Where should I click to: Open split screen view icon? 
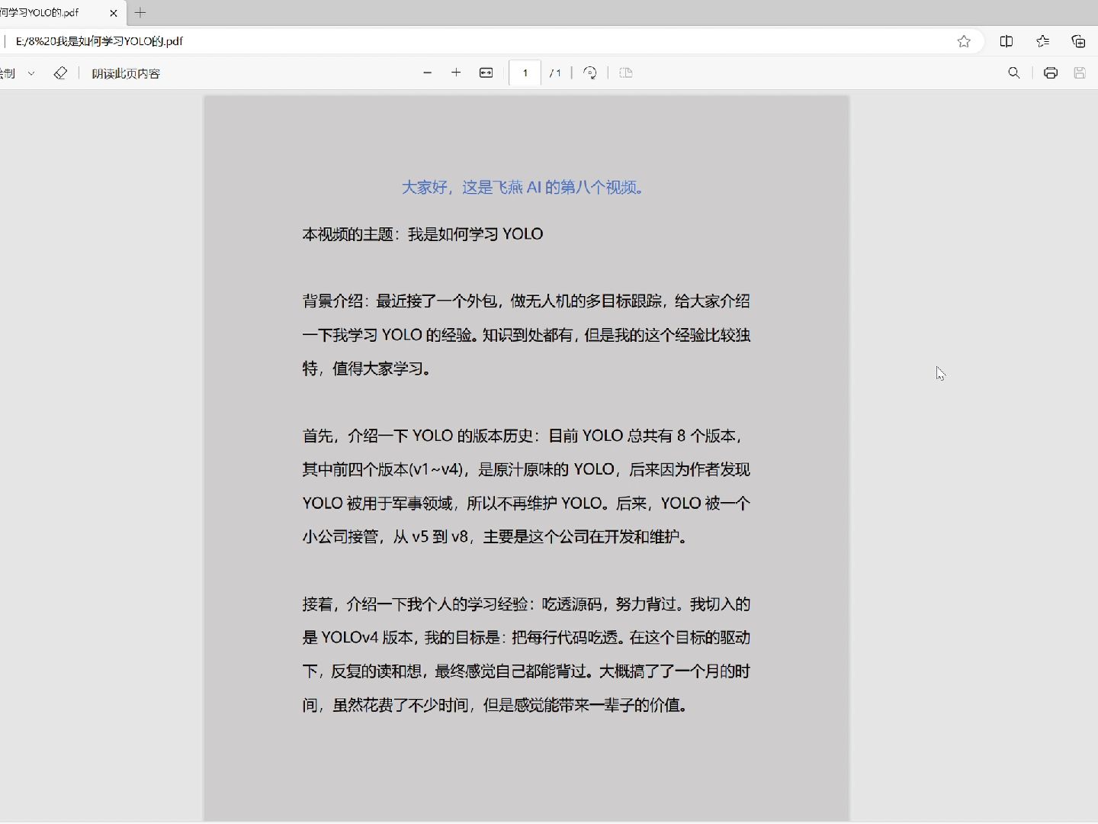[1006, 41]
